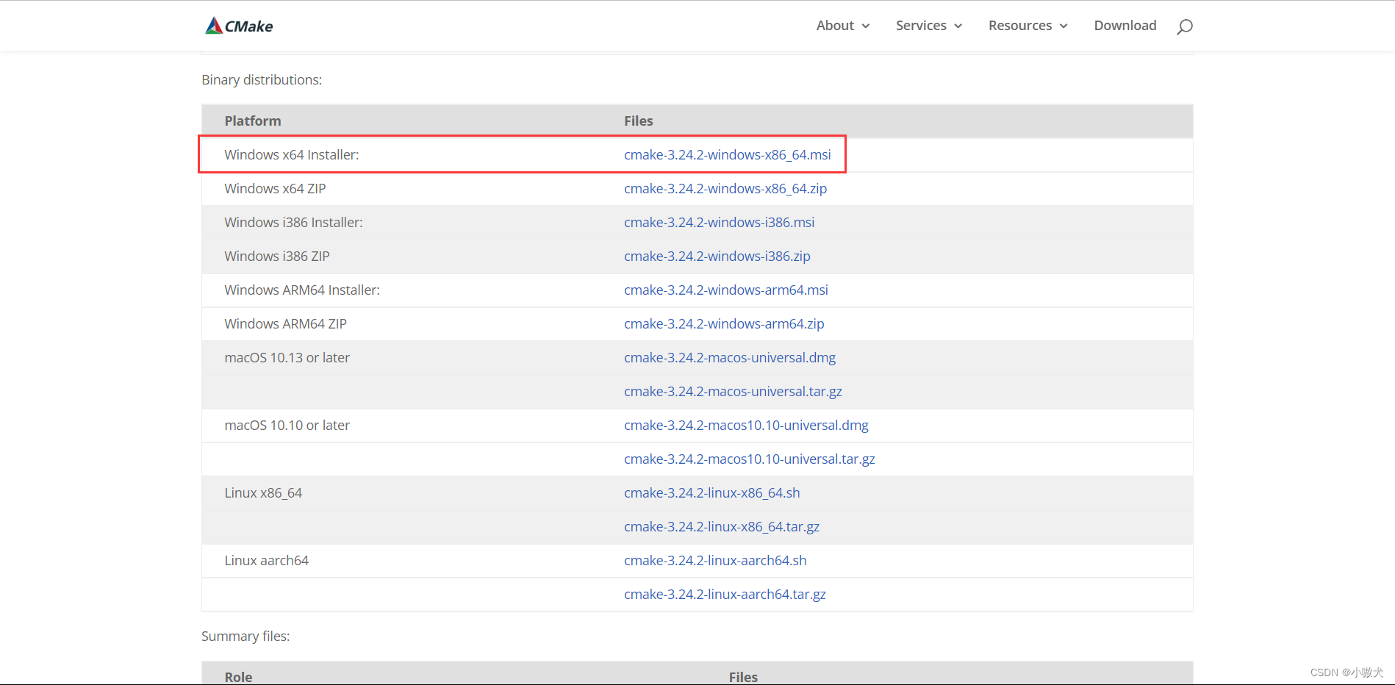Select the 'Windows x64 ZIP' platform text
Screen dimensions: 1395x685
pos(275,189)
